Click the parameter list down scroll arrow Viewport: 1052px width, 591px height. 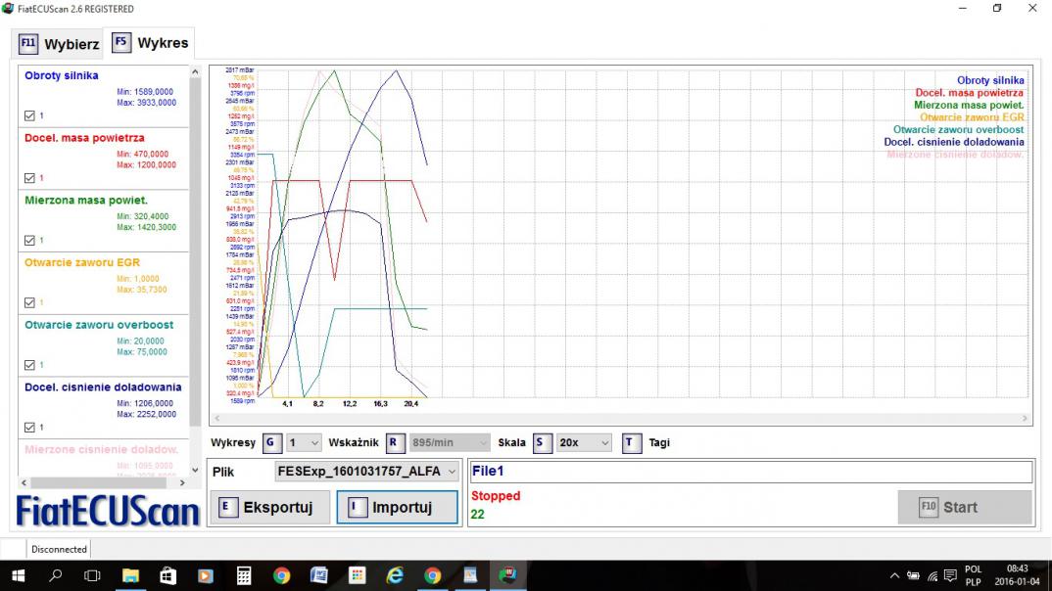point(195,471)
